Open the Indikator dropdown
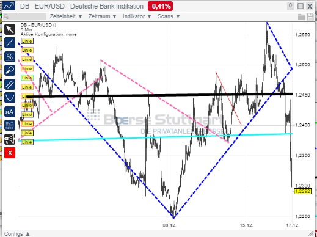The image size is (317, 237). point(137,16)
